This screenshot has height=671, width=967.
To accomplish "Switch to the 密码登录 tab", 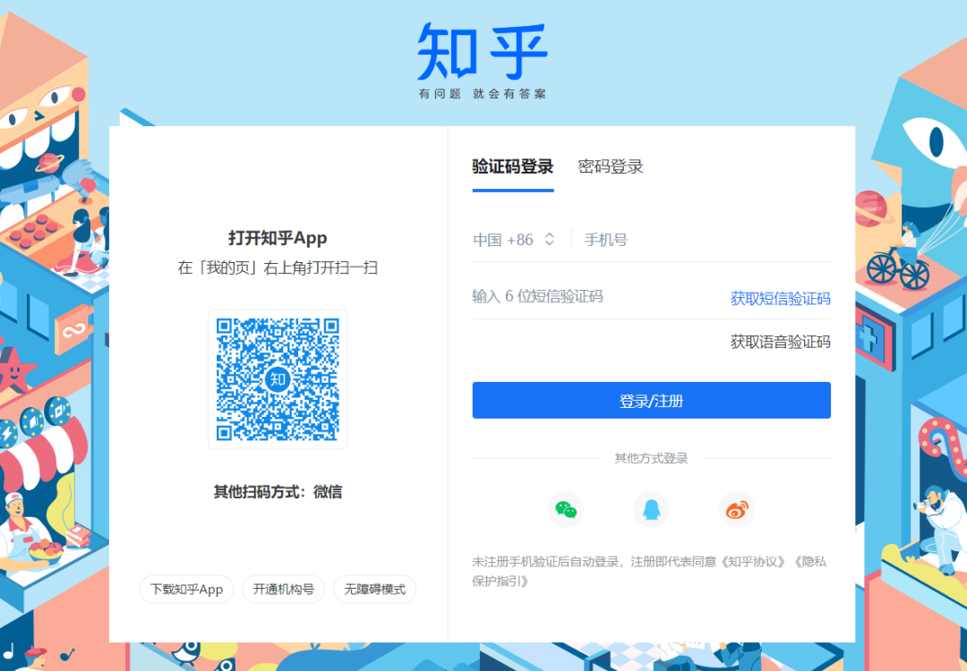I will [x=611, y=166].
